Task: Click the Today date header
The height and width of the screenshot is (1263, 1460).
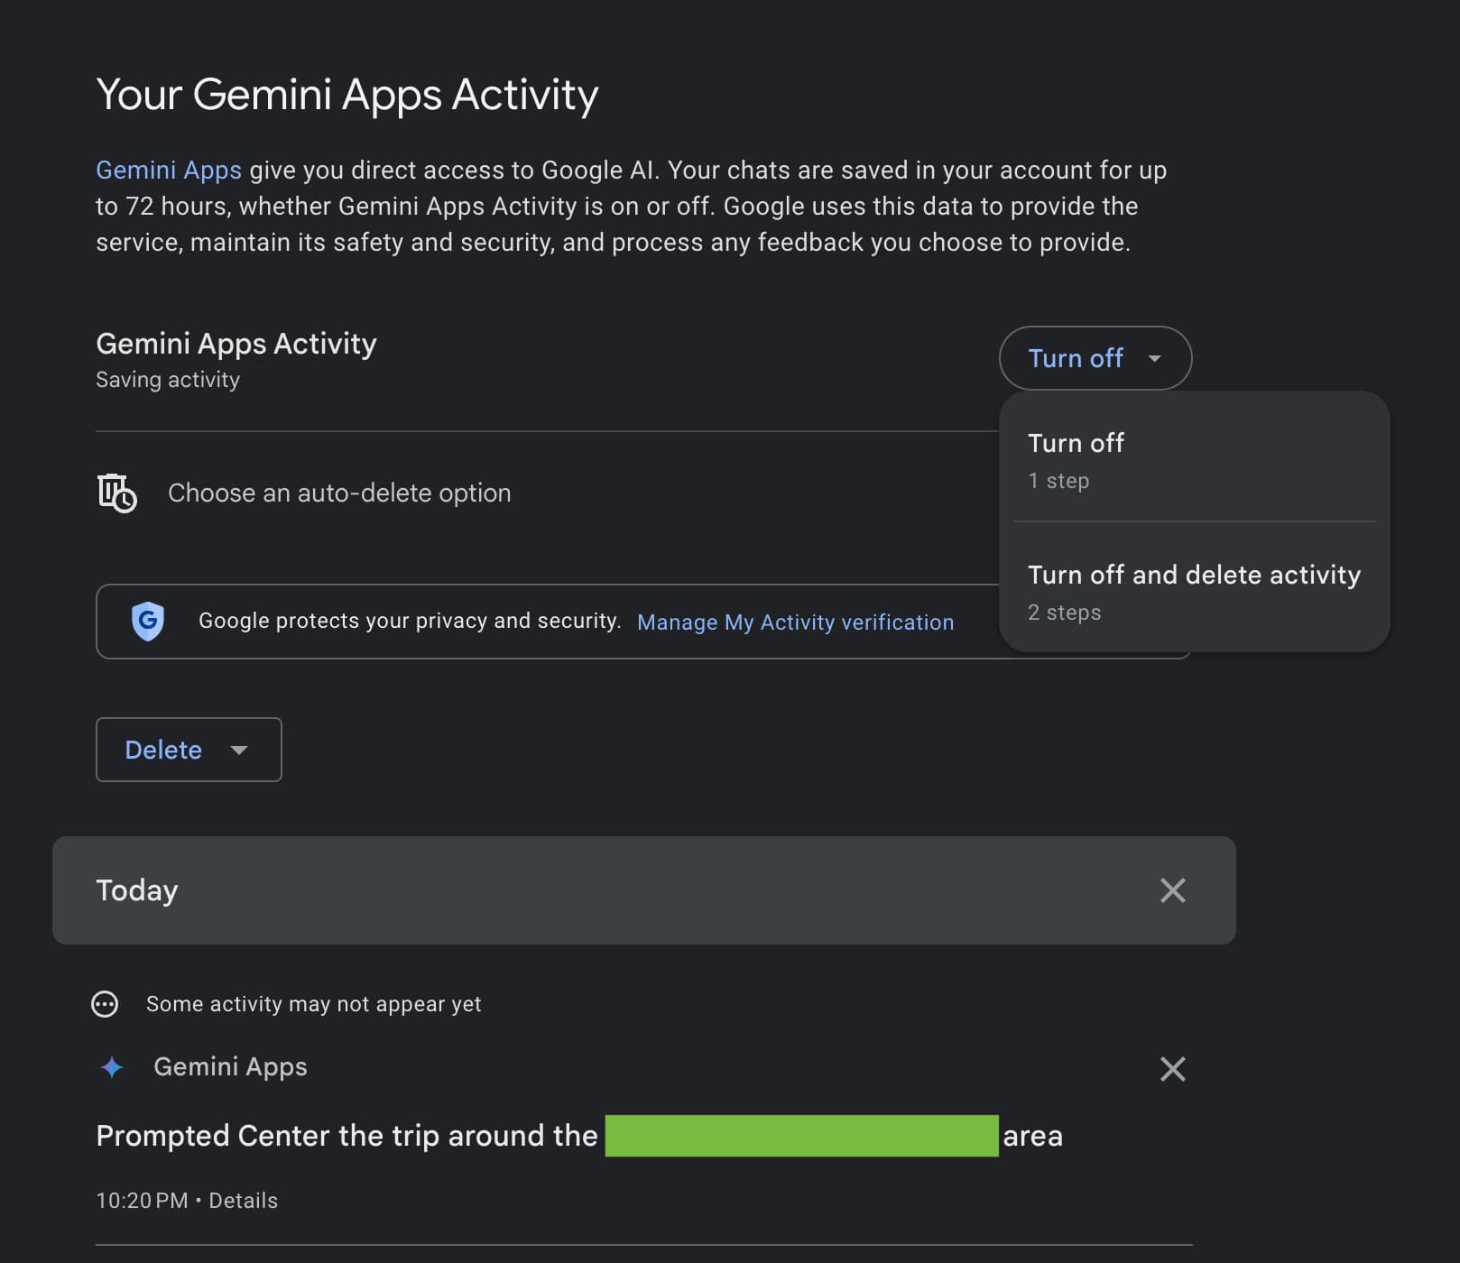Action: pos(137,890)
